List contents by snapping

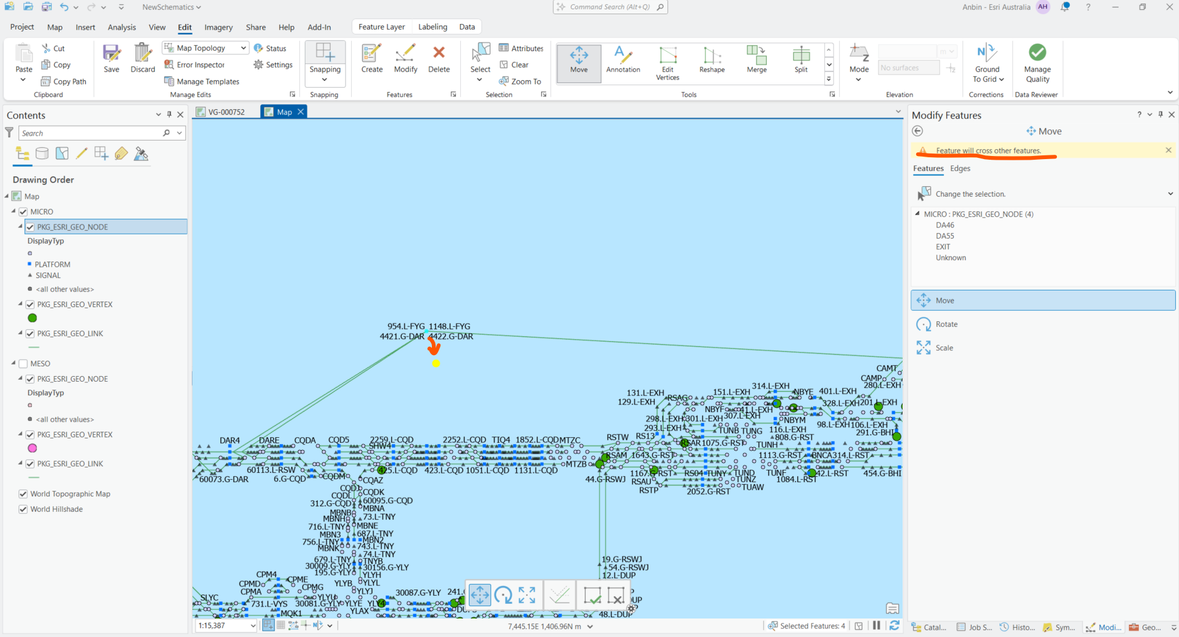[x=101, y=154]
